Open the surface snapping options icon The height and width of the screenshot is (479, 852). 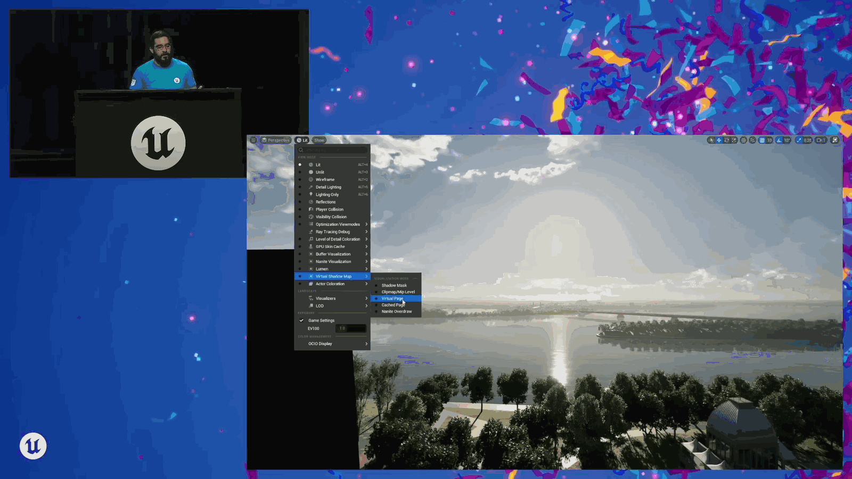click(x=752, y=140)
